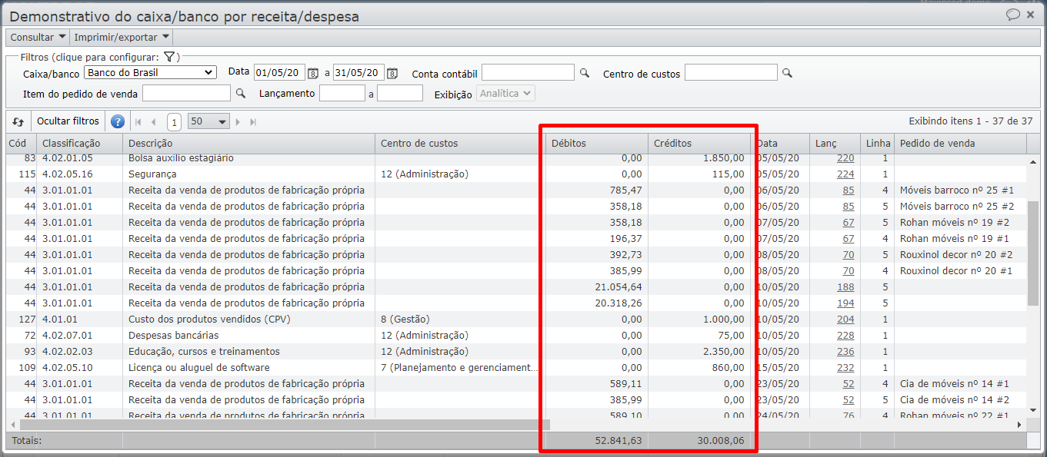Open lançamento link 228
The height and width of the screenshot is (457, 1047).
(845, 336)
